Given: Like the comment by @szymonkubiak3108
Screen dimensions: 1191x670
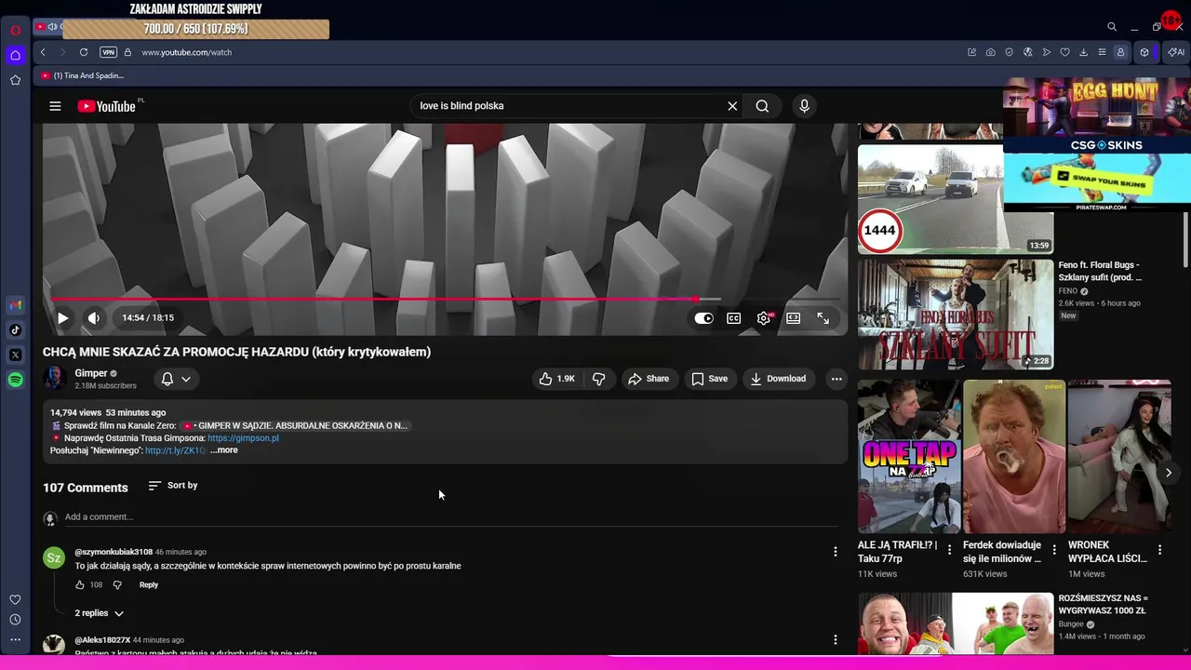Looking at the screenshot, I should click(80, 585).
